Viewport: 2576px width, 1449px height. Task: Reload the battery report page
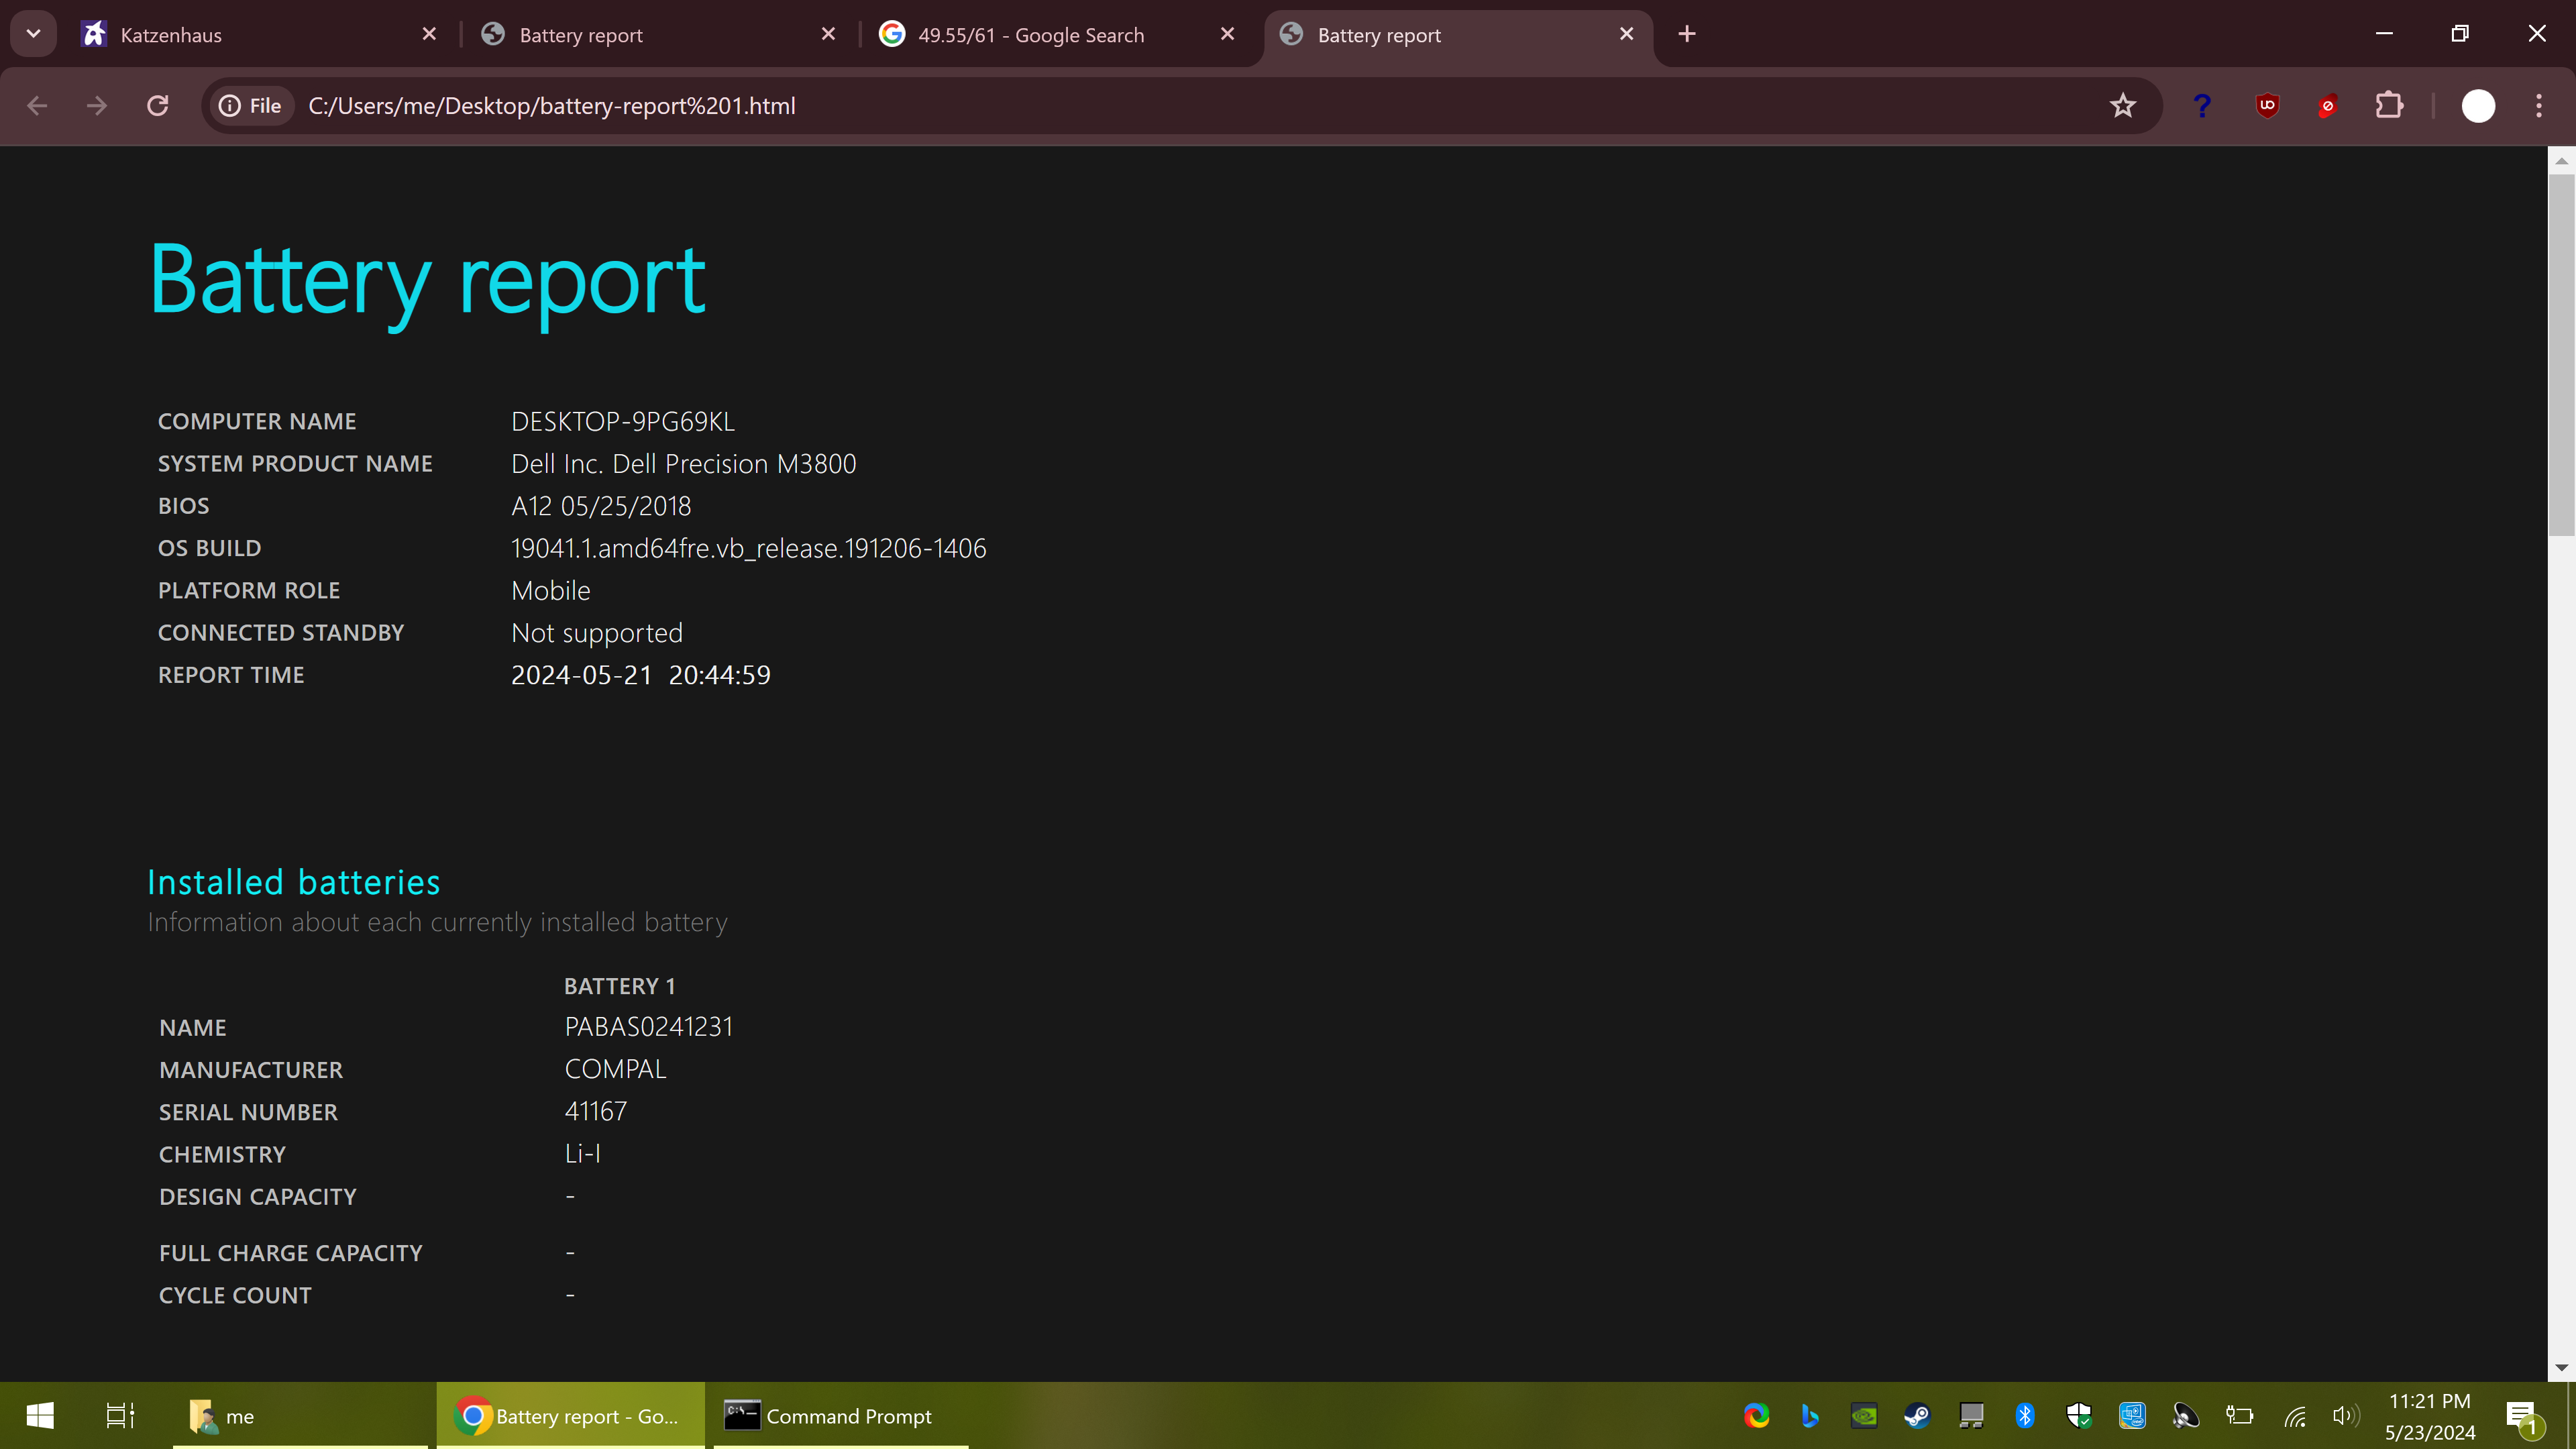157,106
